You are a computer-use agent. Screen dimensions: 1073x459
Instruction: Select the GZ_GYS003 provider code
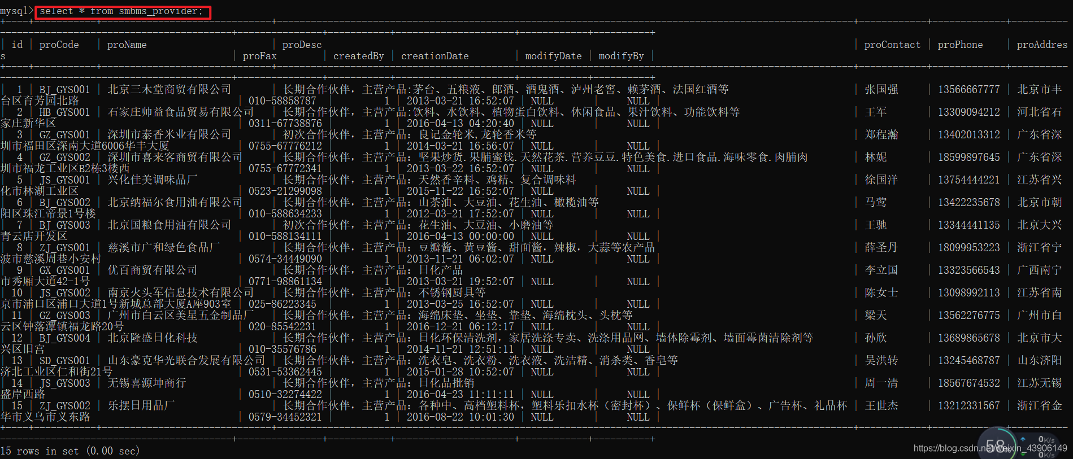pyautogui.click(x=64, y=316)
